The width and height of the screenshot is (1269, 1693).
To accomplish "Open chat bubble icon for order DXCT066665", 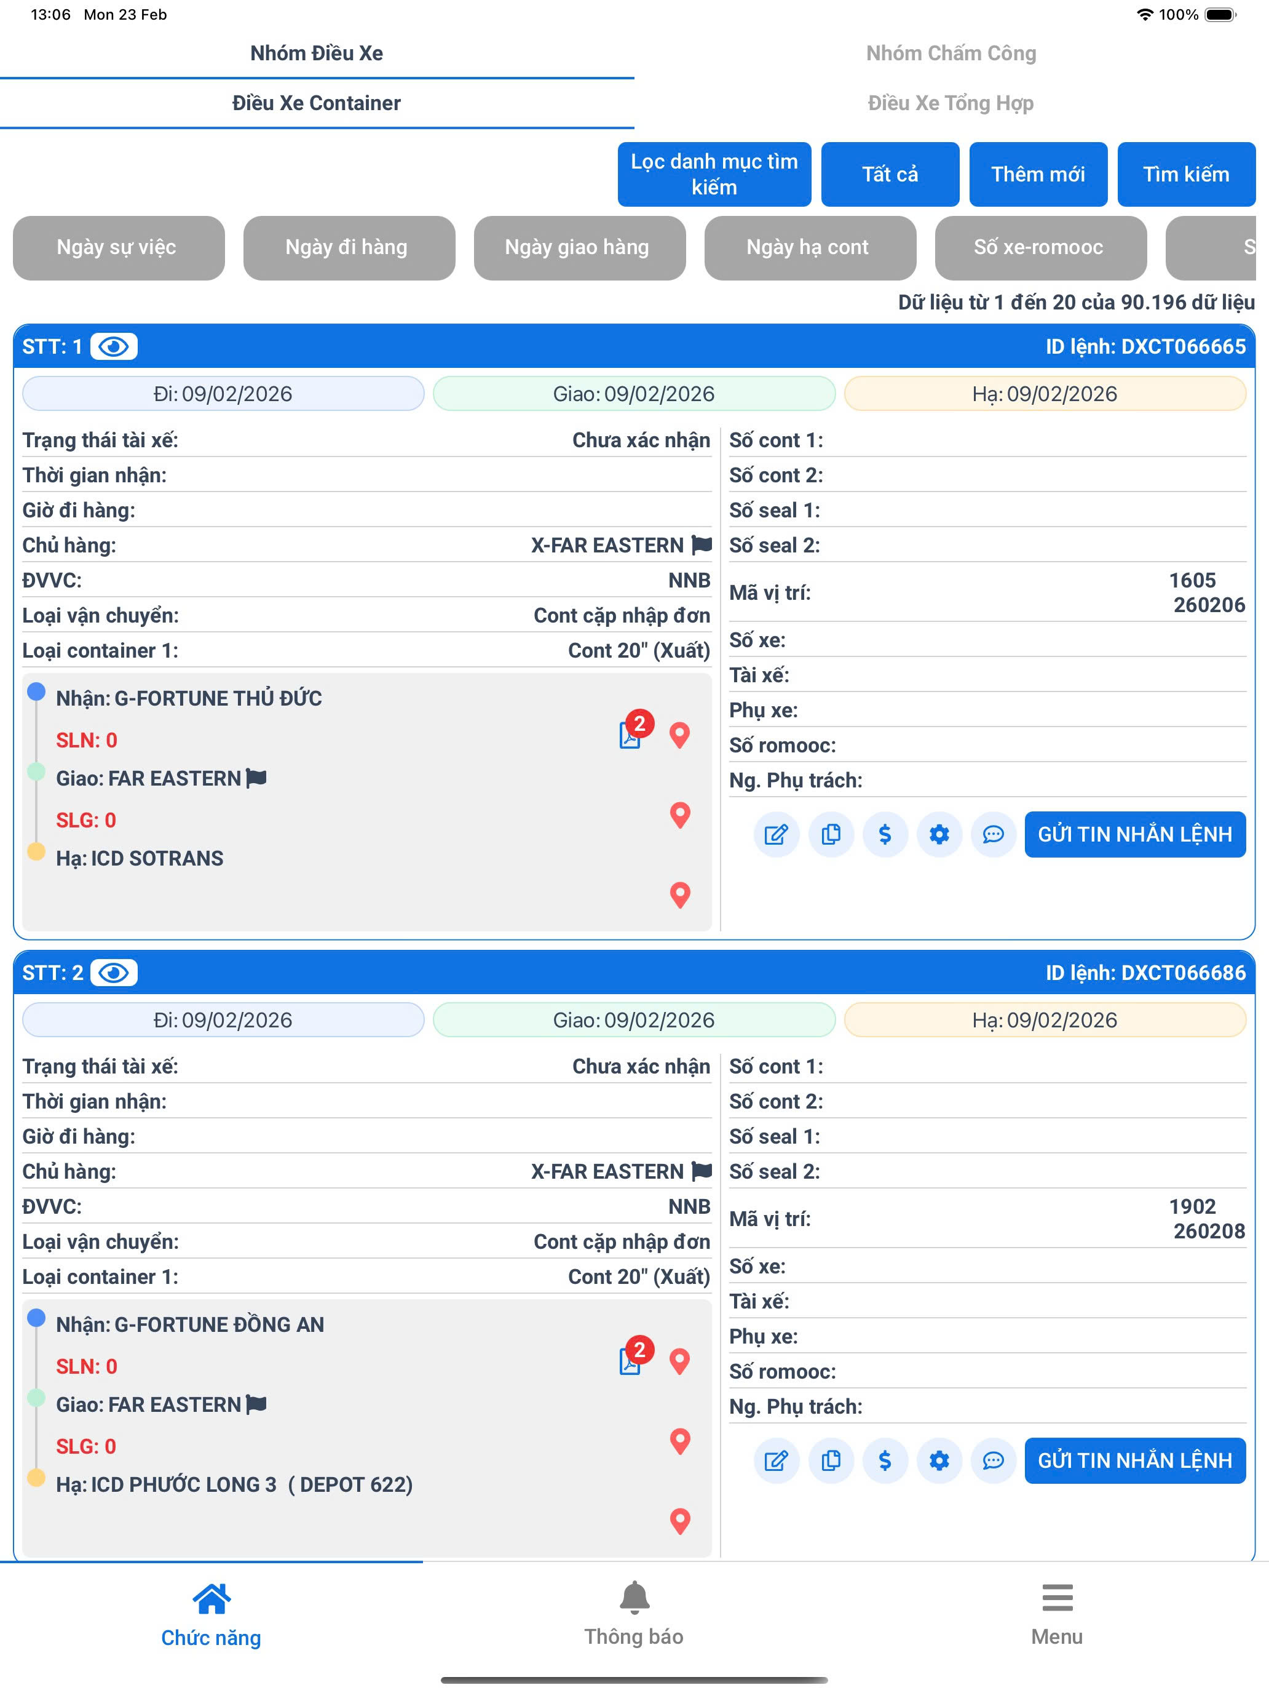I will [994, 834].
